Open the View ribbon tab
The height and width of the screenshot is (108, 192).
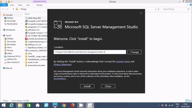28,5
